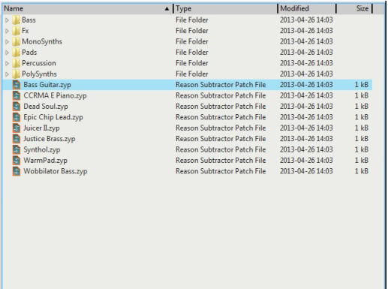
Task: Click the patch file type of Dead Soul.zyp
Action: pyautogui.click(x=221, y=107)
